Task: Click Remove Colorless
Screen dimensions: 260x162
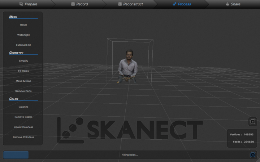Action: click(x=23, y=137)
